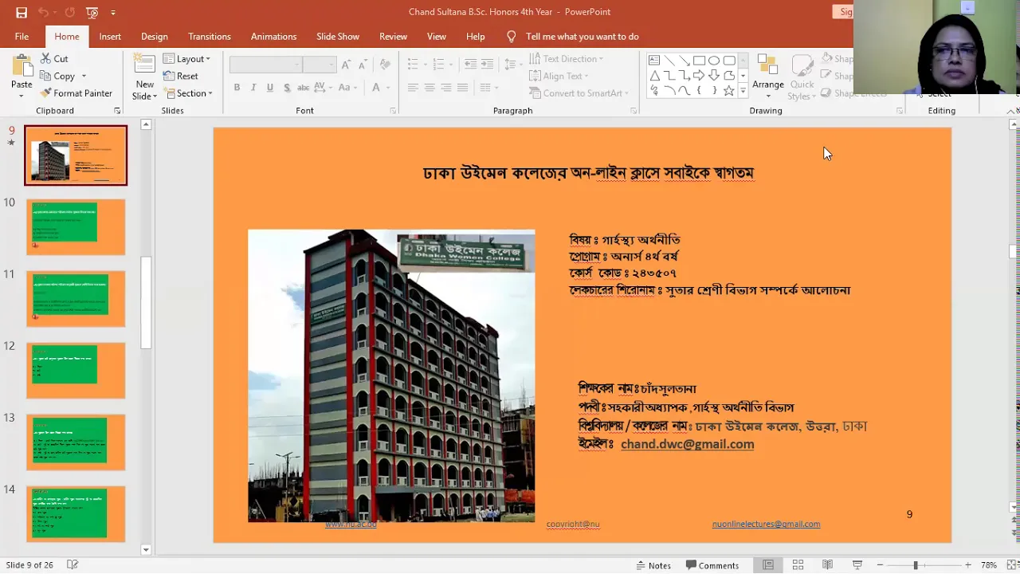Screen dimensions: 1020x574
Task: Toggle Bold formatting
Action: [237, 88]
